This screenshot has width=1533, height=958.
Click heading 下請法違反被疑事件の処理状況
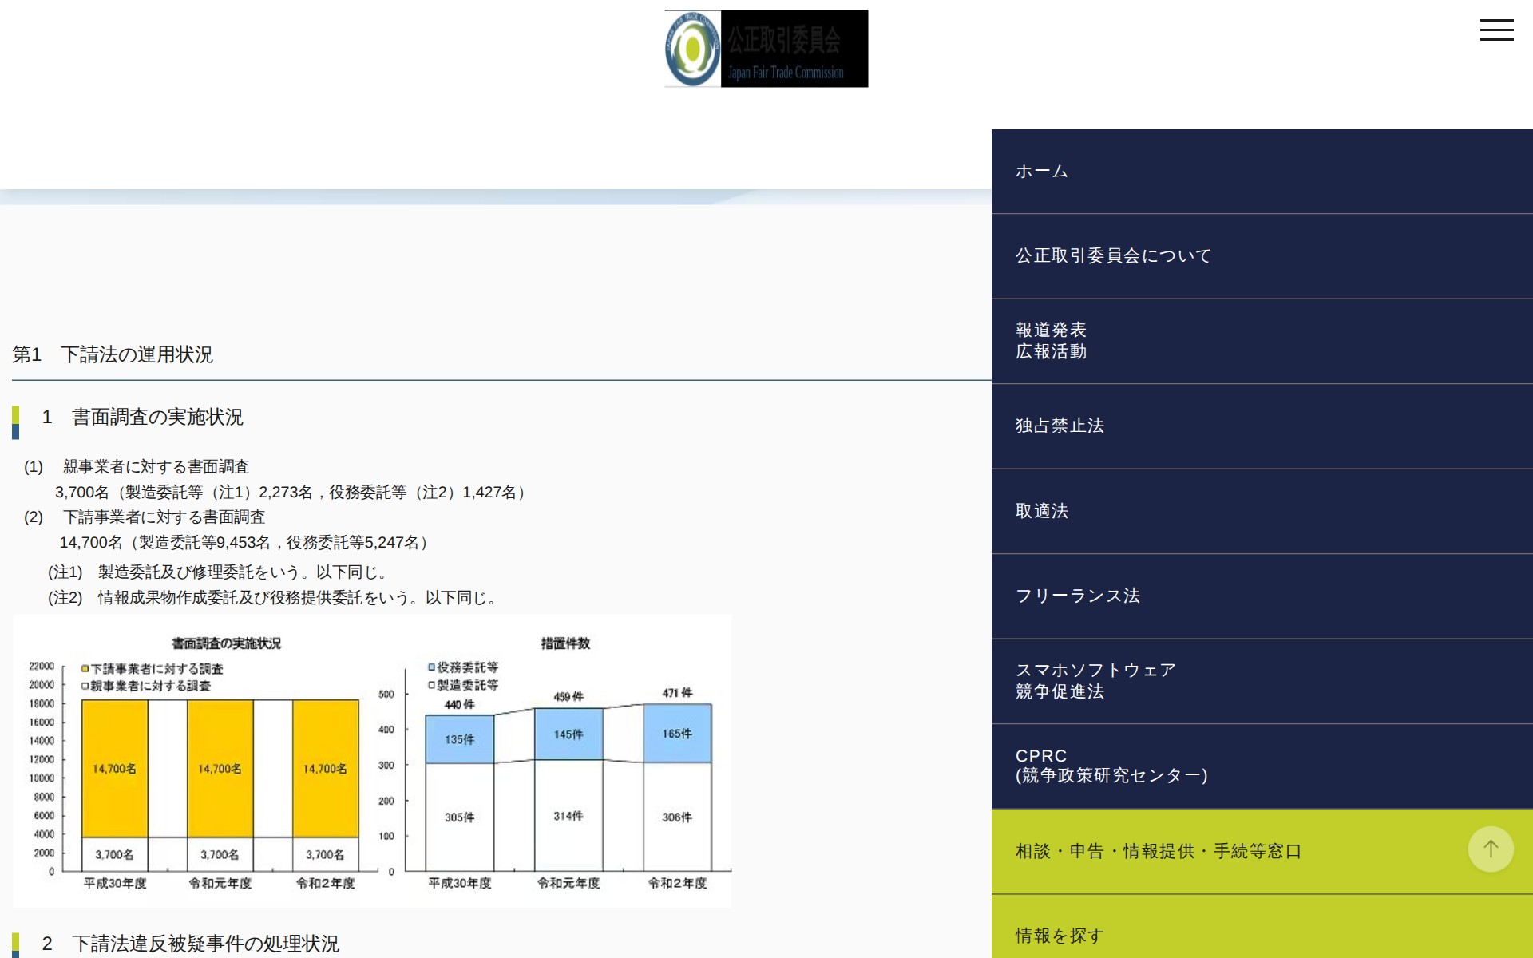(x=205, y=944)
